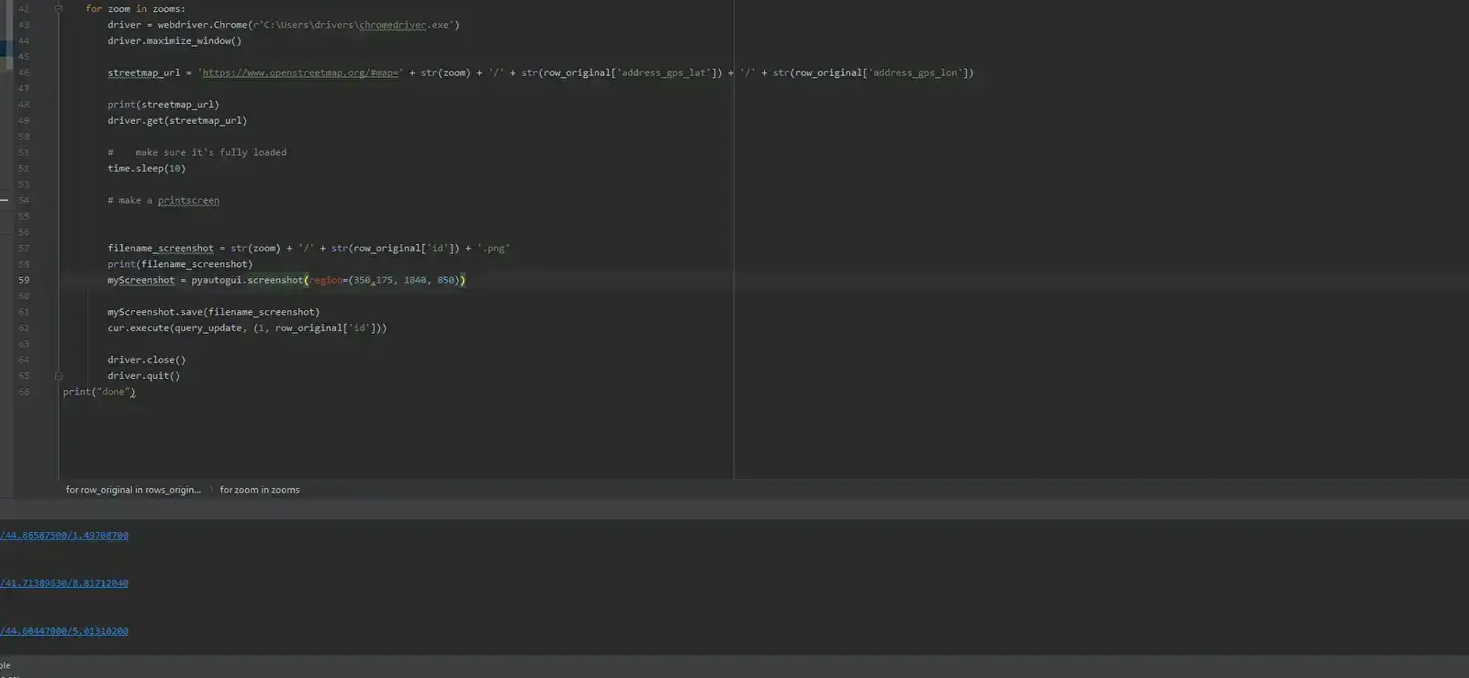Place cursor in the print("done") line
This screenshot has height=678, width=1469.
[99, 393]
